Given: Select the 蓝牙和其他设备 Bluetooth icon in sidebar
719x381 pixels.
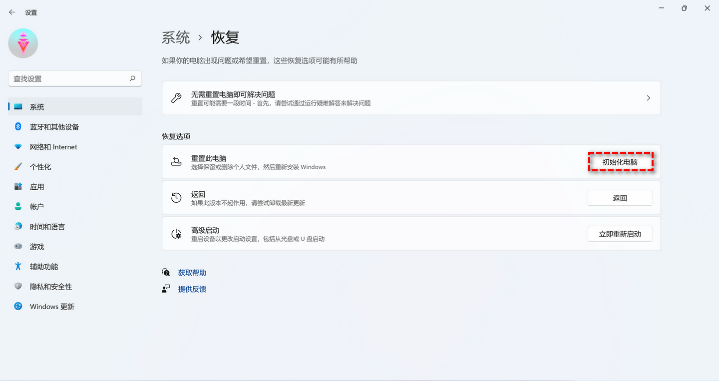Looking at the screenshot, I should click(x=18, y=126).
